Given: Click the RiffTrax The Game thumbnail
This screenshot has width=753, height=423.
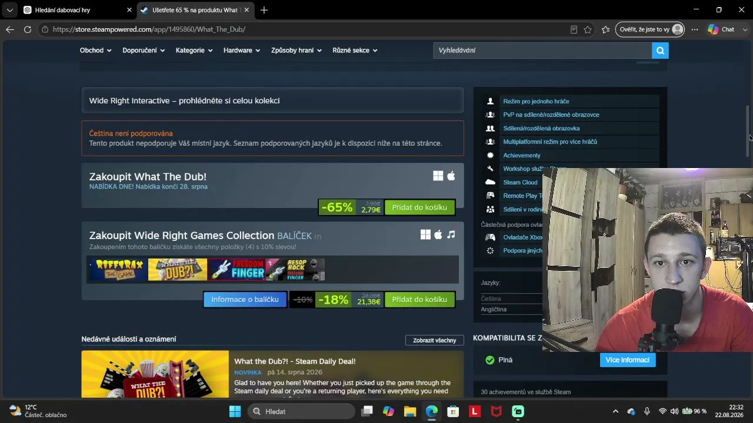Looking at the screenshot, I should click(118, 270).
